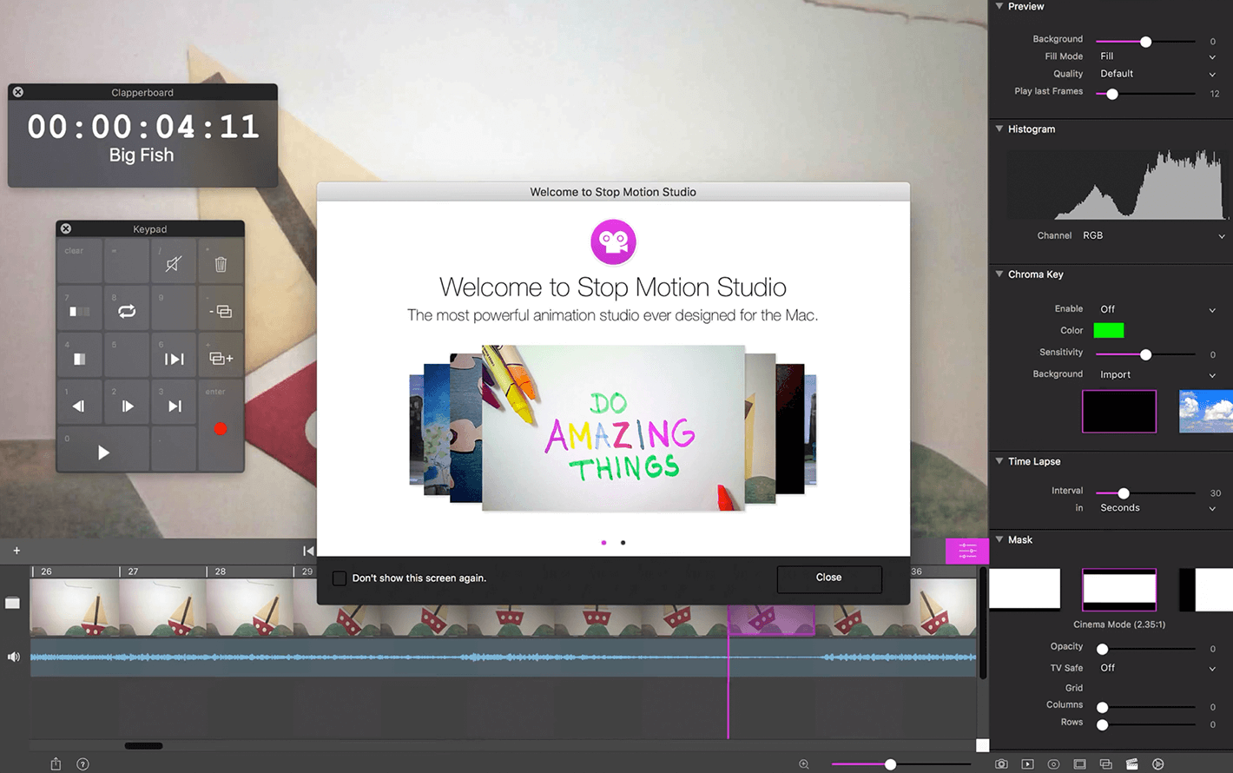This screenshot has height=773, width=1233.
Task: Toggle the audio track speaker icon
Action: pos(14,657)
